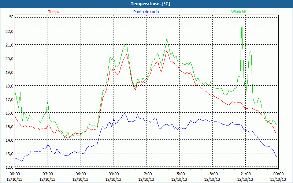Click the 18,0 y-axis value
The image size is (293, 183).
tap(10, 86)
